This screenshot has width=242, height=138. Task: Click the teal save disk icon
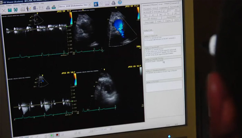click(10, 10)
